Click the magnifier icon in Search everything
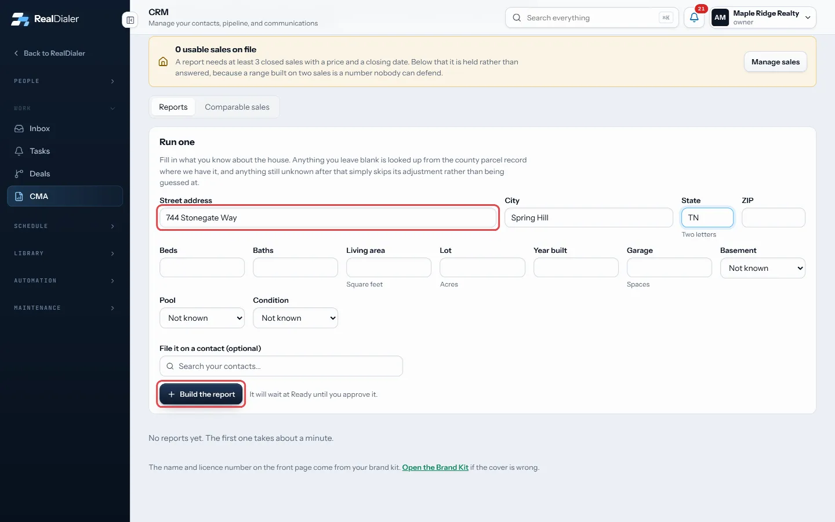This screenshot has width=835, height=522. 517,18
